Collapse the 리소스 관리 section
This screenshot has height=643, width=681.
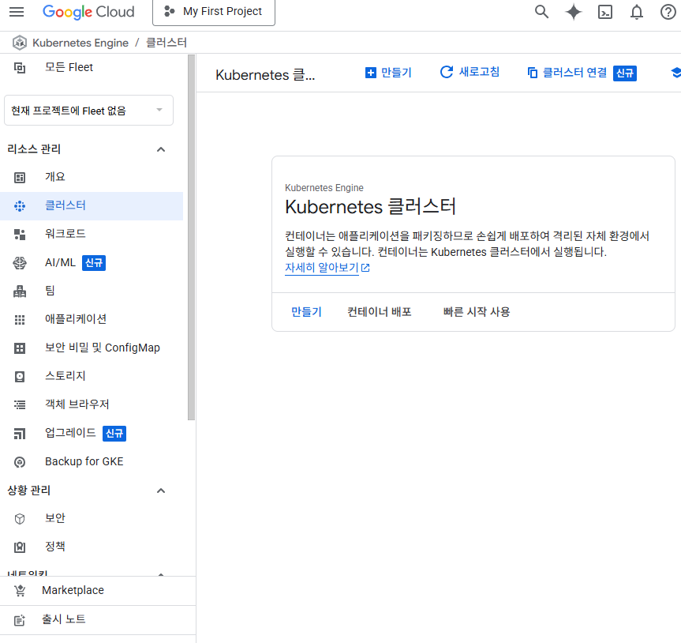click(161, 149)
